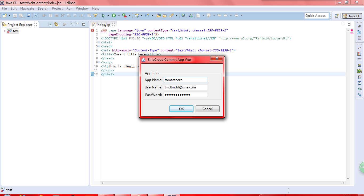This screenshot has height=196, width=364.
Task: Click the Search flashlight toolbar icon
Action: [171, 16]
